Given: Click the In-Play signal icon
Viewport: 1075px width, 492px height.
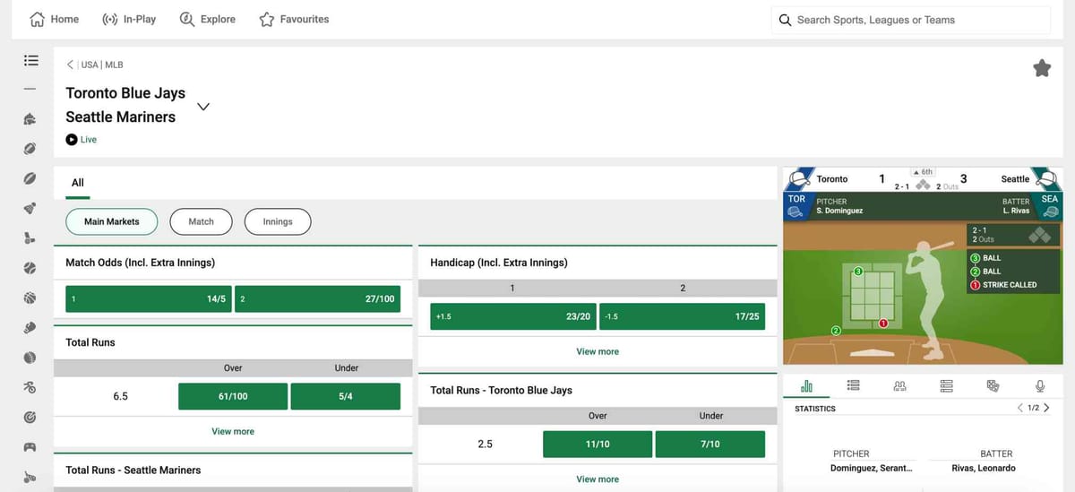Looking at the screenshot, I should (x=110, y=19).
